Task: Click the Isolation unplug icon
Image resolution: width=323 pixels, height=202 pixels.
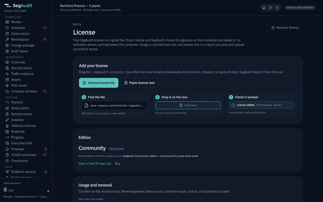Action: pos(7,120)
